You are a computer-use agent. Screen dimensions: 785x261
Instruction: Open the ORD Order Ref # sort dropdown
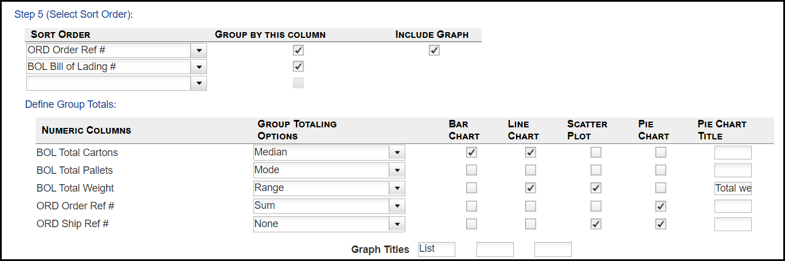[198, 50]
